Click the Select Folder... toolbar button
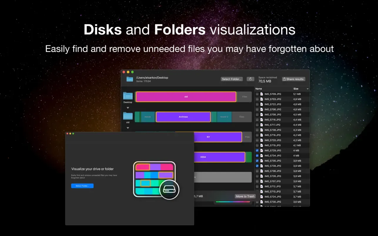This screenshot has width=378, height=236. (232, 79)
